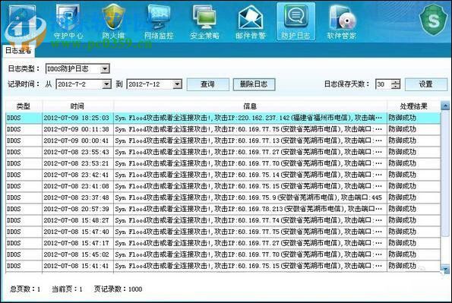Click info cell with IP 60.169.75.14
The height and width of the screenshot is (303, 452).
[250, 175]
